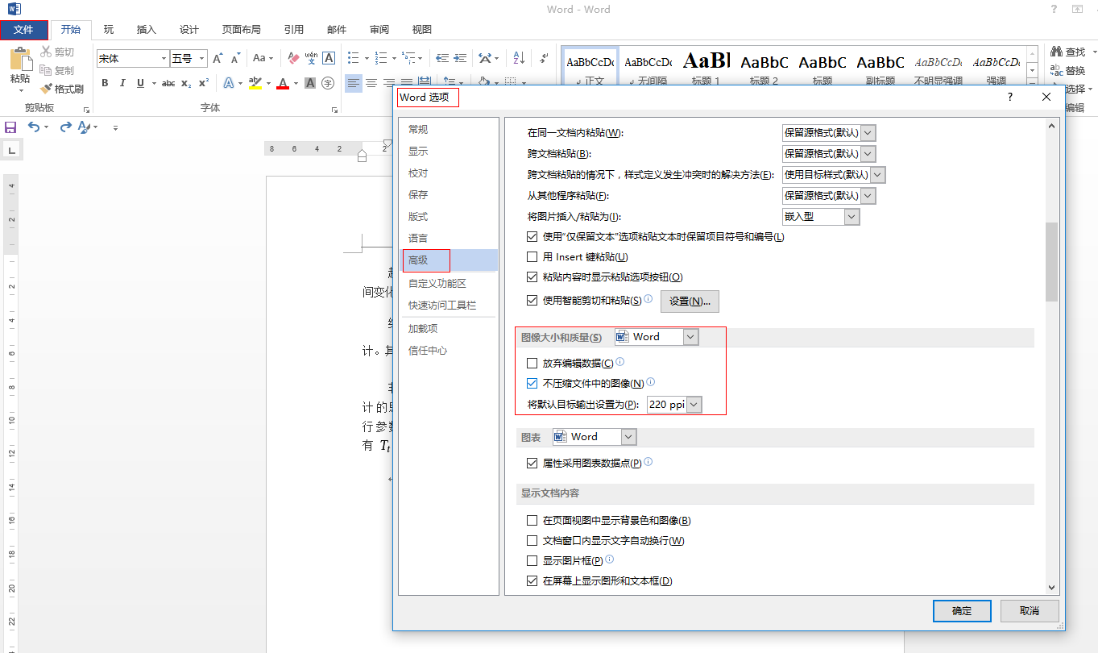Click the 确定 button to confirm
This screenshot has width=1098, height=653.
tap(961, 610)
